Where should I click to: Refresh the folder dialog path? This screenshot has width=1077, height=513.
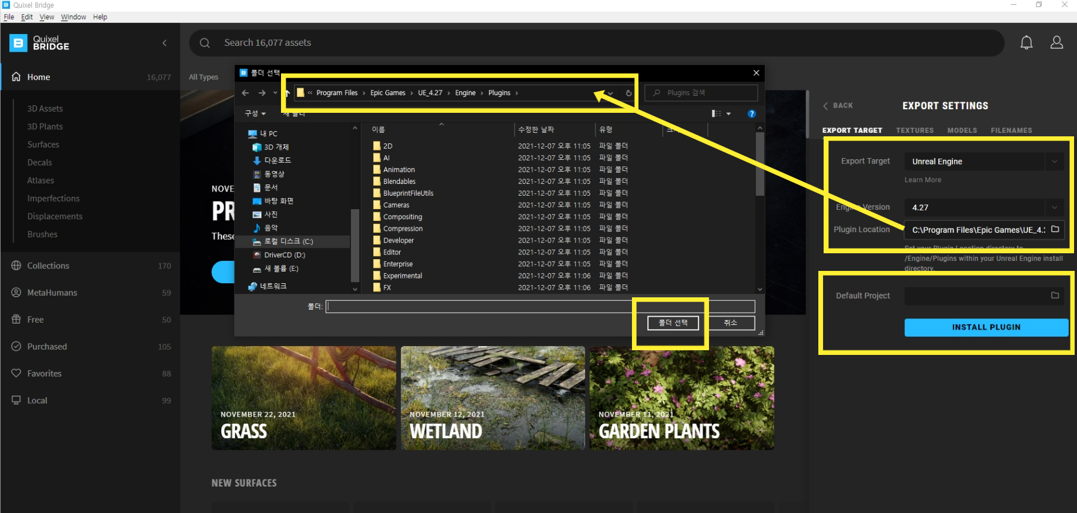coord(628,93)
